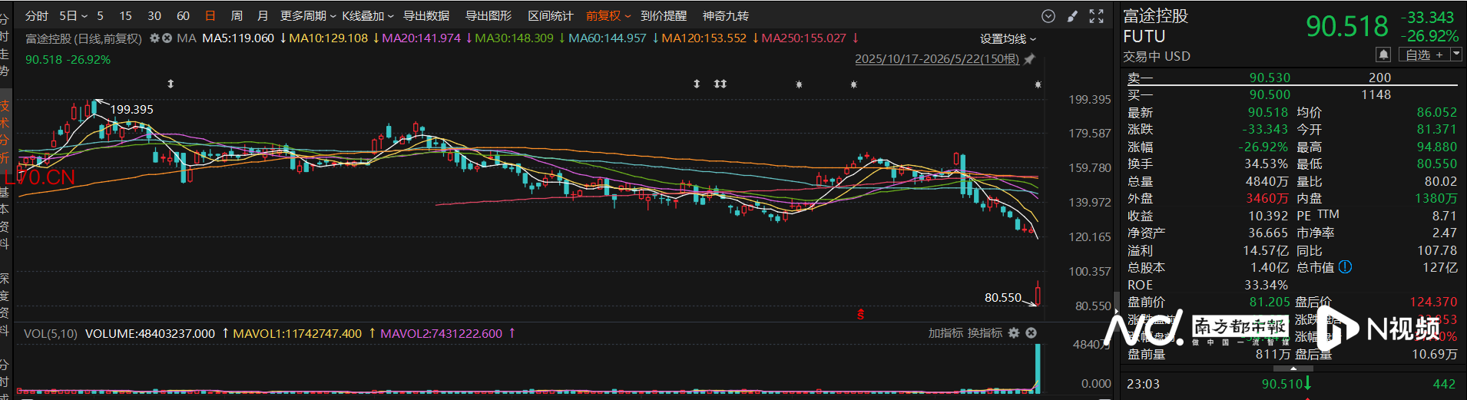1467x400 pixels.
Task: Toggle the MA60:144.957 line
Action: pos(607,38)
